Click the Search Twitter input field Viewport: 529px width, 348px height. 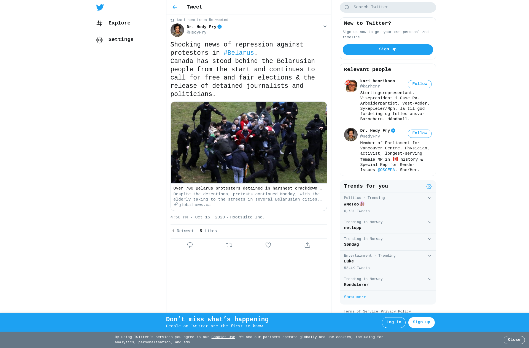[388, 7]
